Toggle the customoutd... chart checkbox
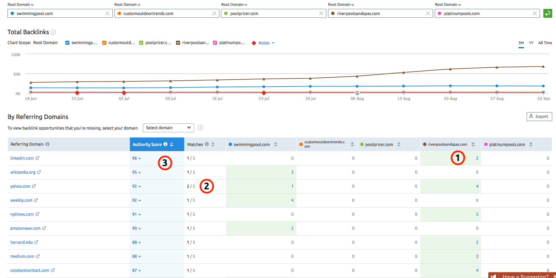 [x=104, y=43]
